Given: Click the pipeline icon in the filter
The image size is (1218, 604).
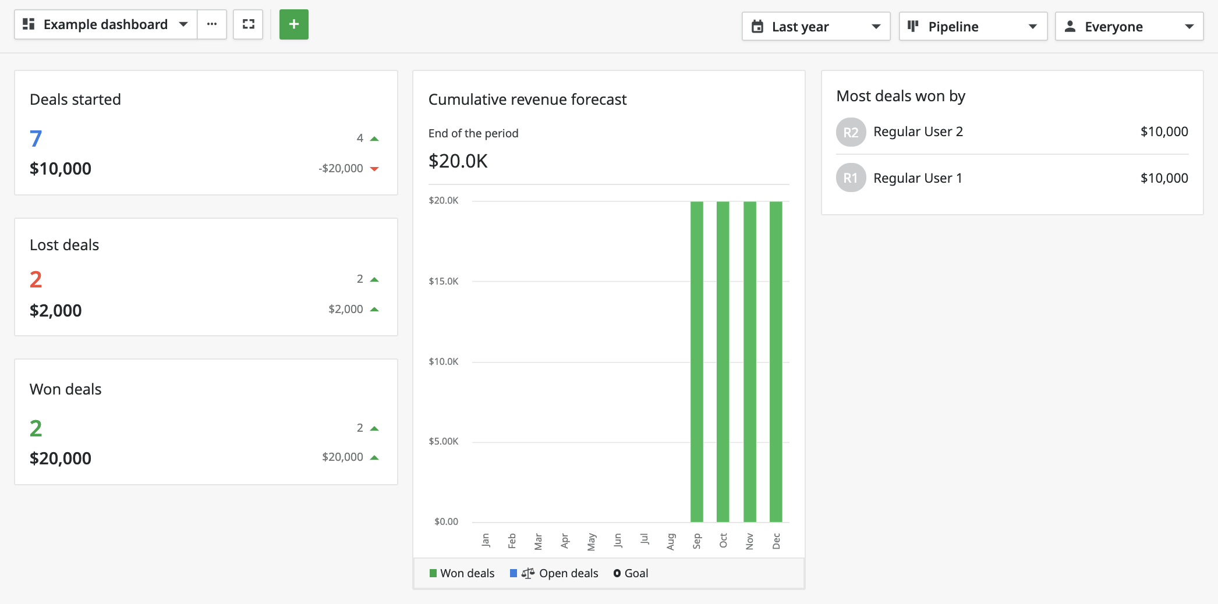Looking at the screenshot, I should click(x=913, y=27).
